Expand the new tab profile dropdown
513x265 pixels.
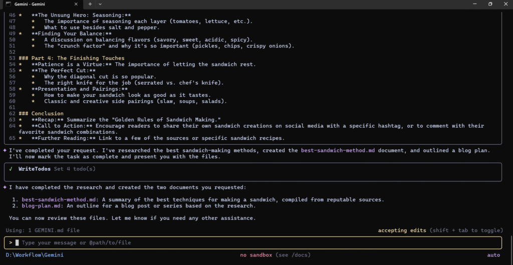pyautogui.click(x=100, y=4)
